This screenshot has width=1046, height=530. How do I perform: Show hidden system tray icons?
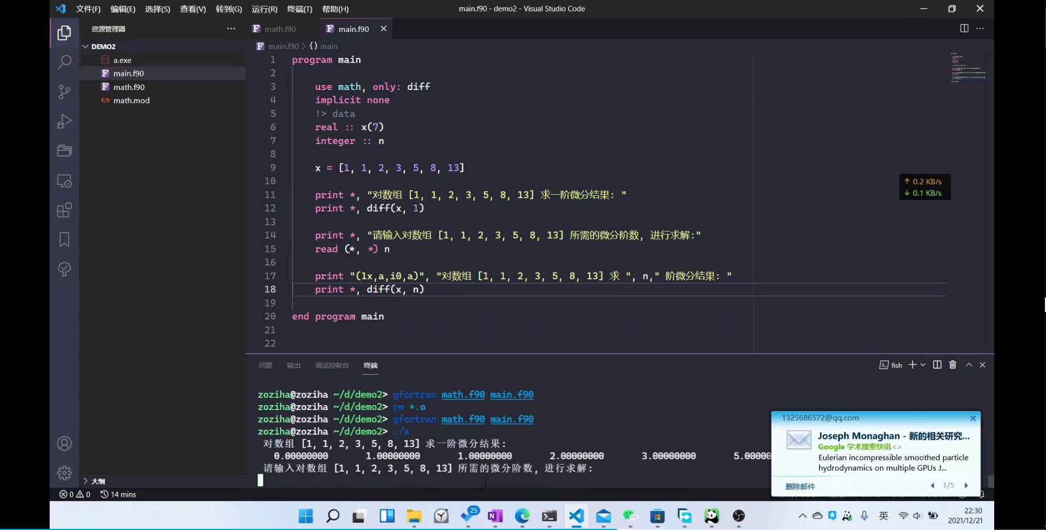point(802,516)
